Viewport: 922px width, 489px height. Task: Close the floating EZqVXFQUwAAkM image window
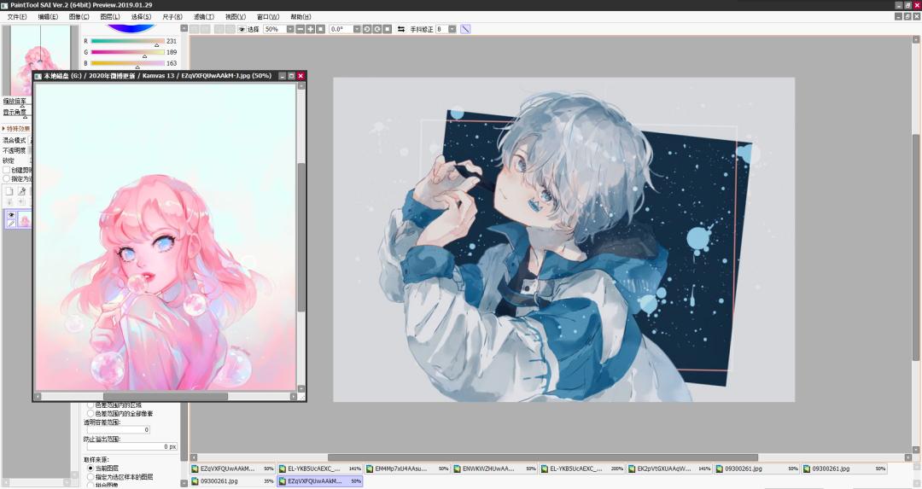301,76
